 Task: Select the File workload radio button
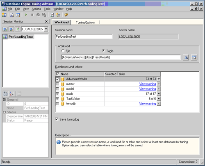63,51
